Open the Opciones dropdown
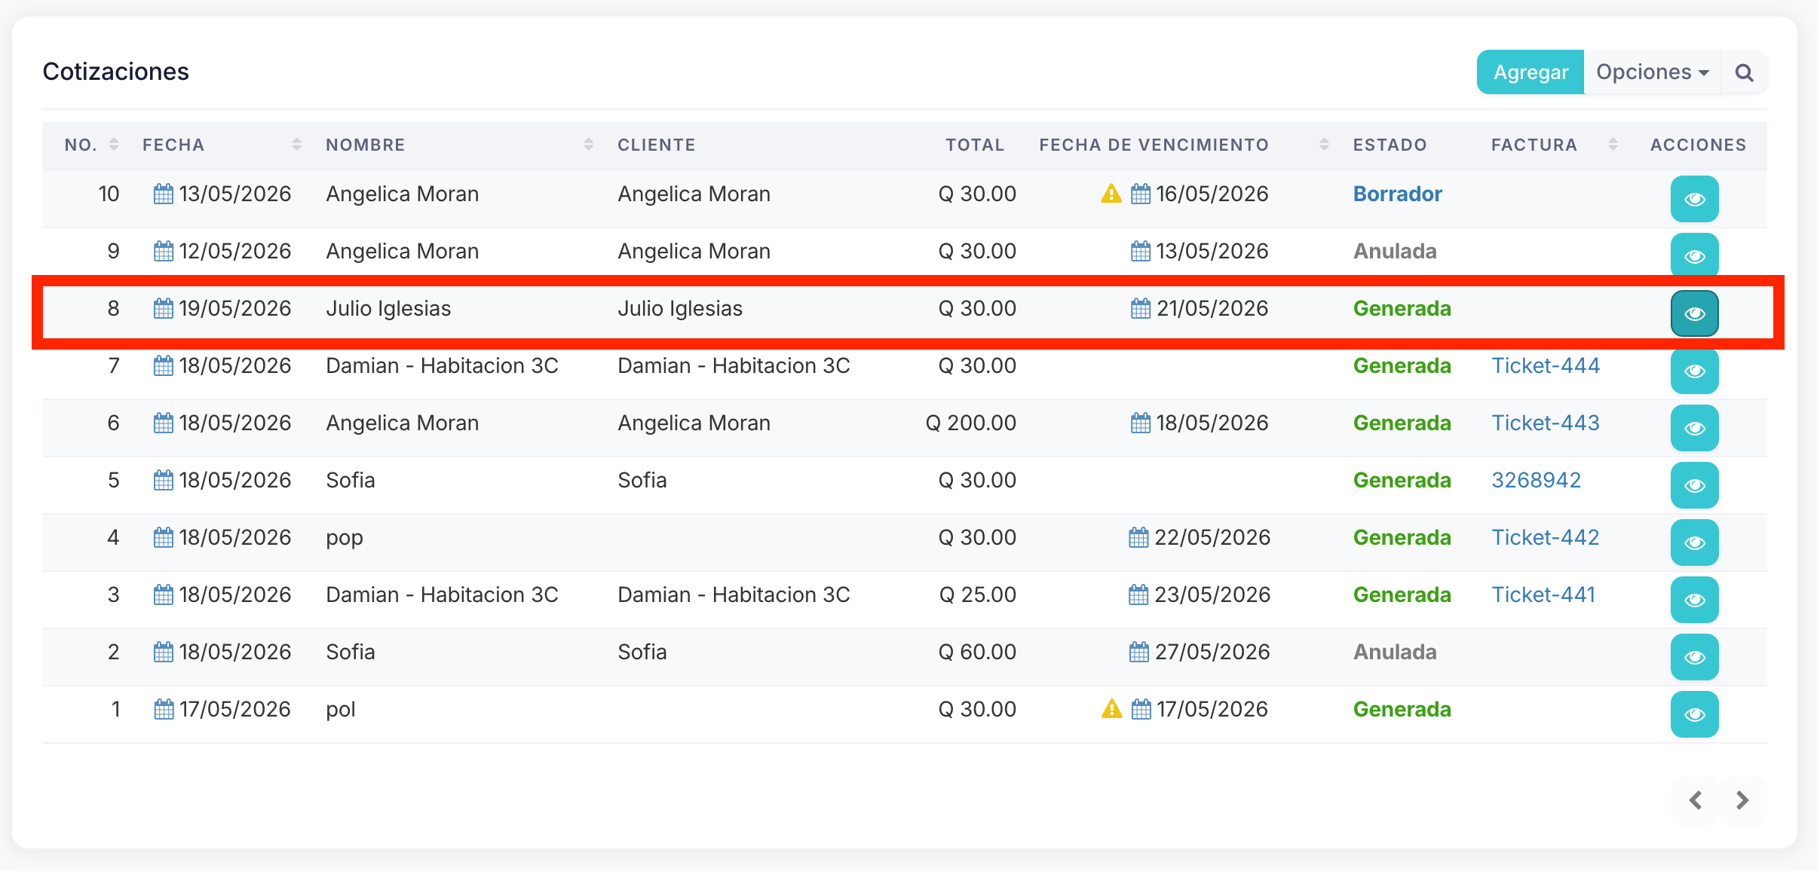This screenshot has height=871, width=1817. click(x=1652, y=72)
